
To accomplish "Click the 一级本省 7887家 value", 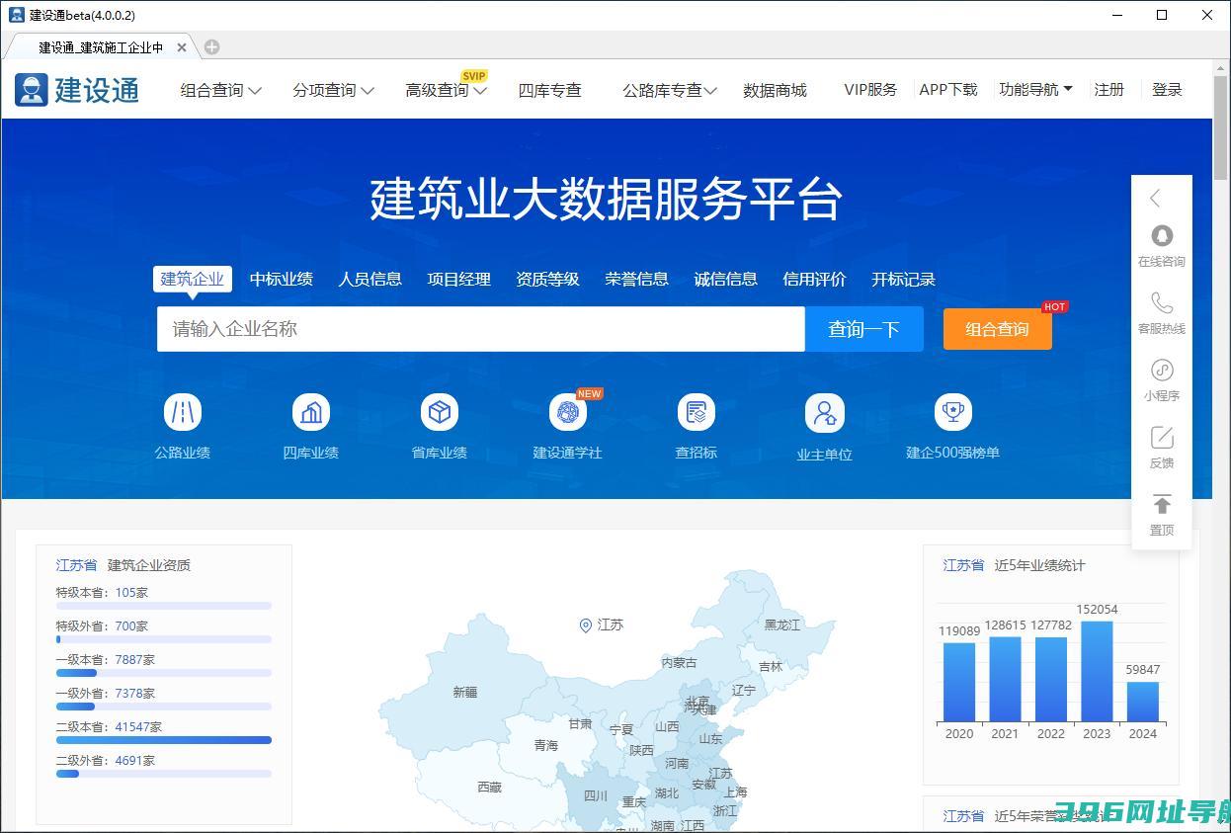I will (x=134, y=660).
